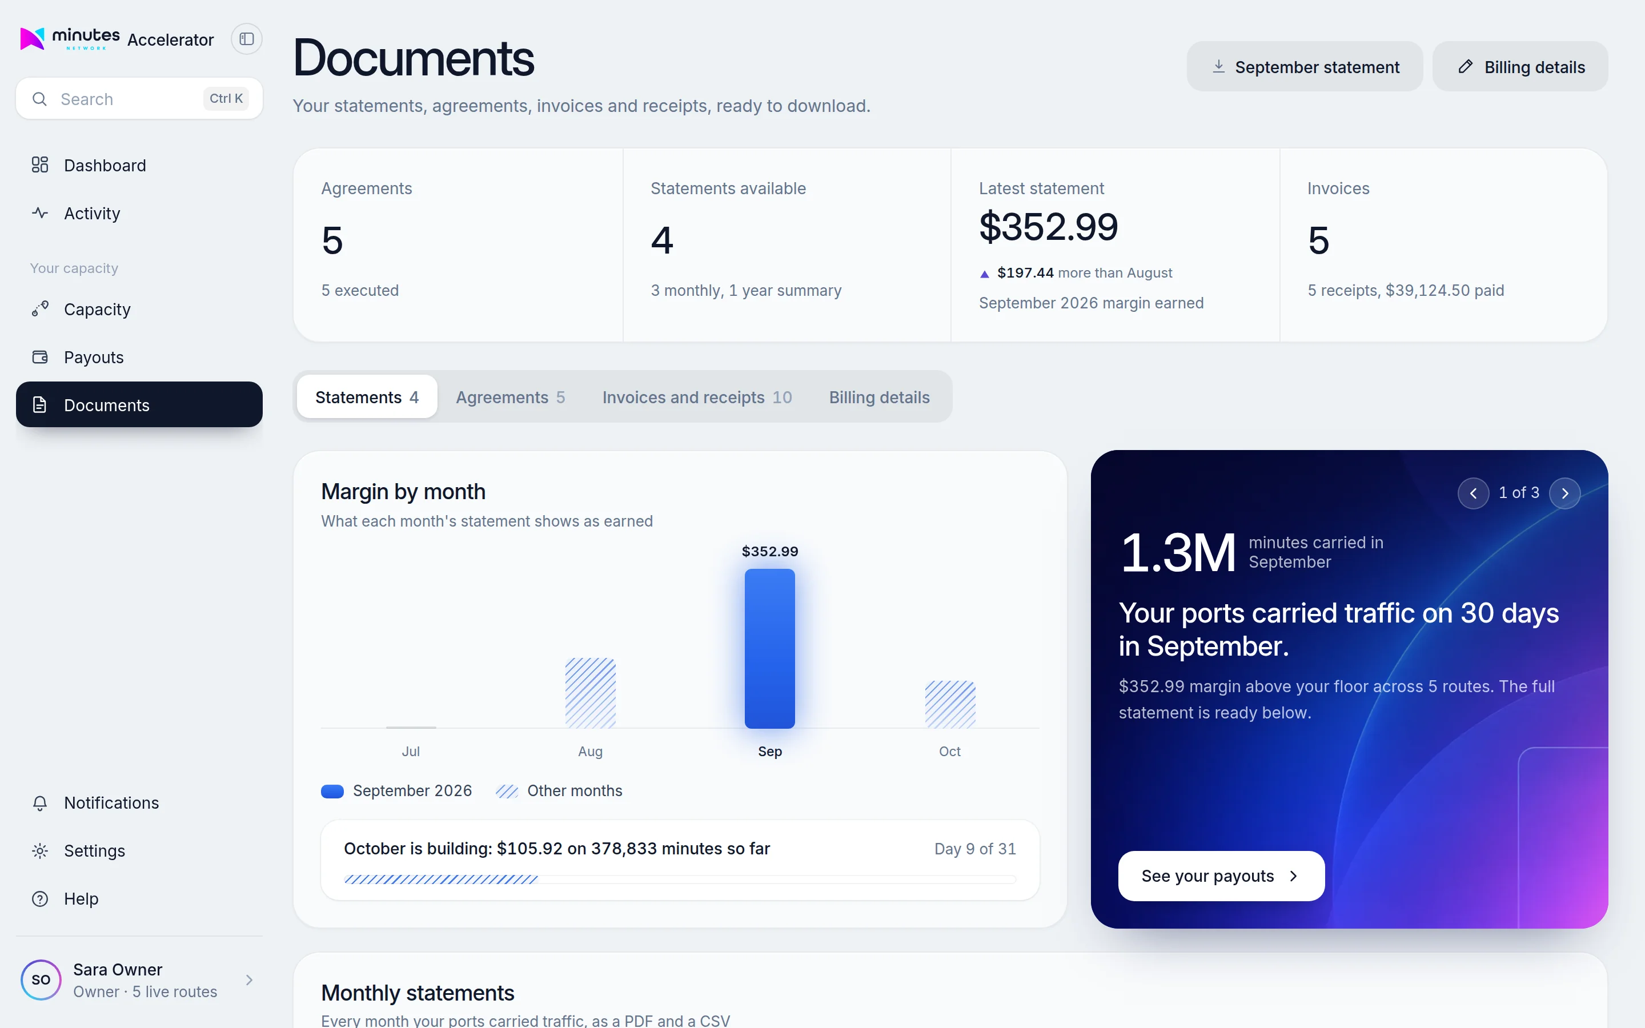Open Notifications from sidebar
Screen dimensions: 1645x1028
coord(139,803)
